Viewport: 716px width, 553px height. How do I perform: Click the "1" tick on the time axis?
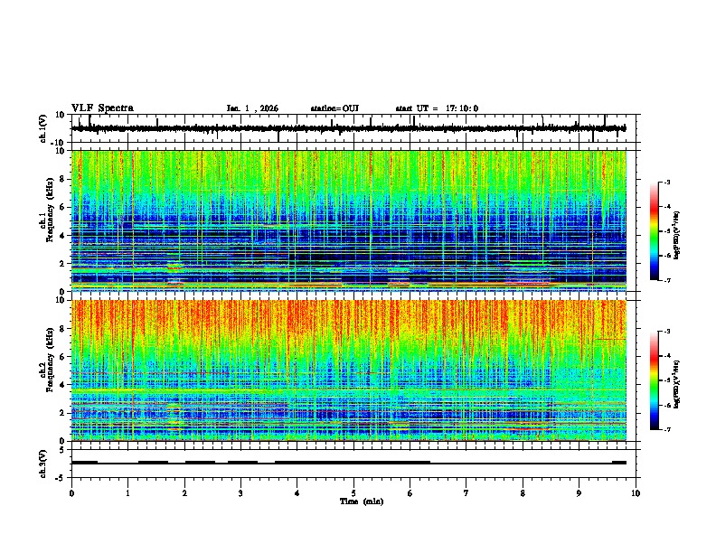click(x=127, y=493)
